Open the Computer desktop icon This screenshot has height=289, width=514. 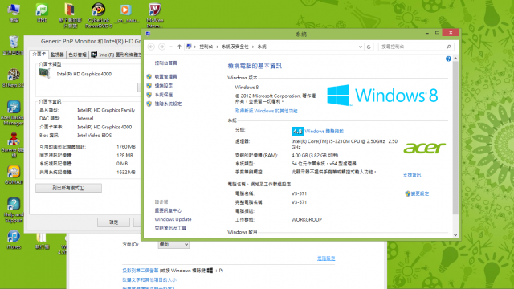pyautogui.click(x=14, y=13)
